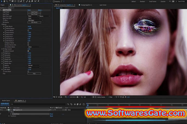Click the Snapshot camera icon in viewer

tap(77, 97)
